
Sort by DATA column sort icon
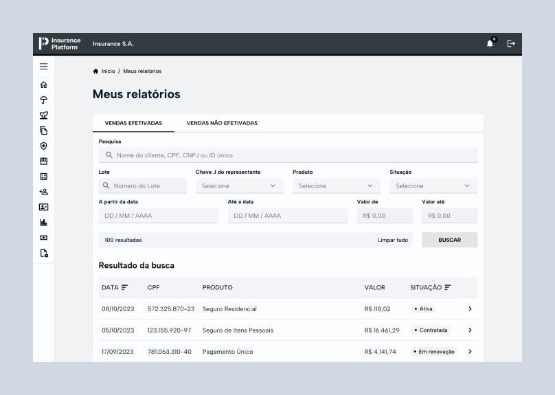point(124,287)
